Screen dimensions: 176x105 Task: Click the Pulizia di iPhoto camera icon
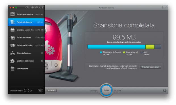(12, 38)
